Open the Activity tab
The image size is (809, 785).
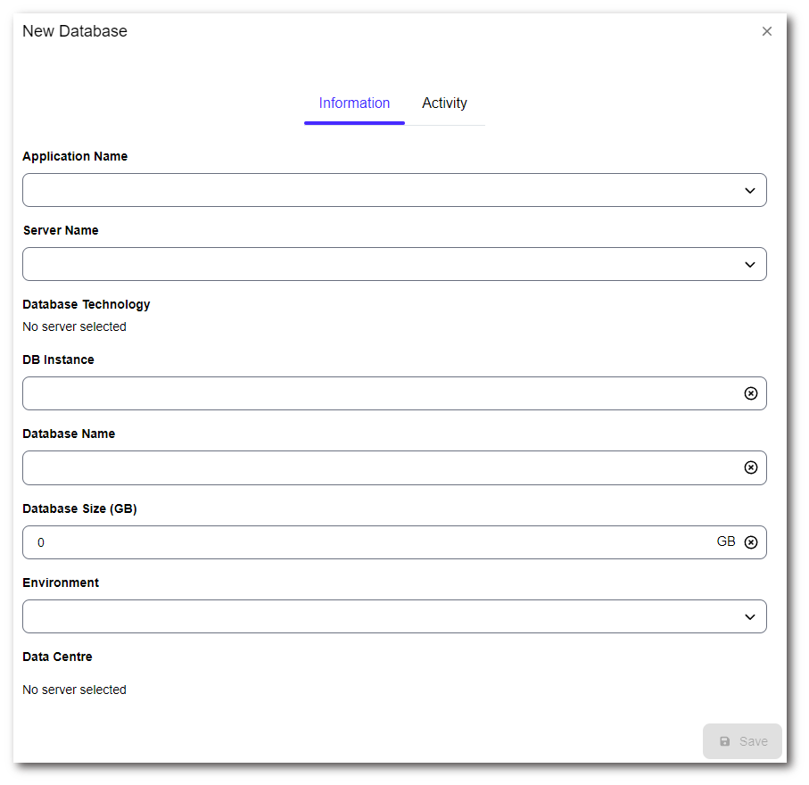tap(444, 103)
